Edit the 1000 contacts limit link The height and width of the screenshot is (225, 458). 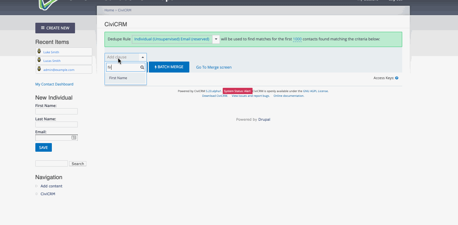[x=297, y=39]
